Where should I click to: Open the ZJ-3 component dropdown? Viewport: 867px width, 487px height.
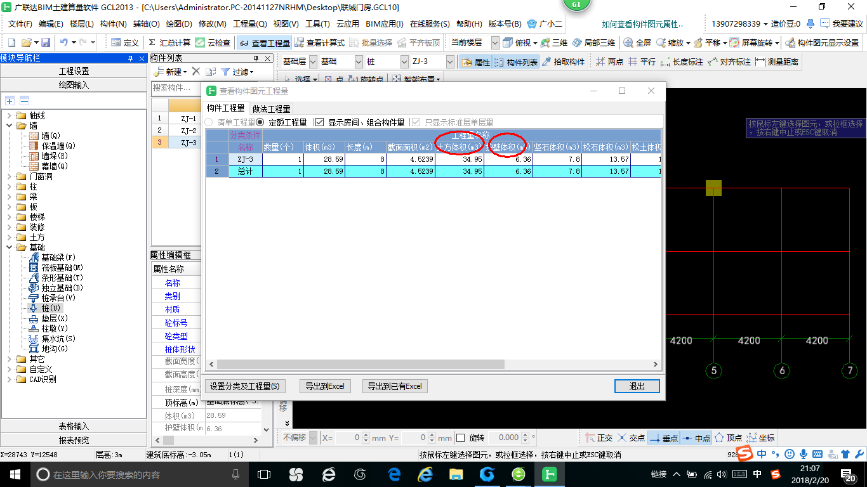click(450, 62)
